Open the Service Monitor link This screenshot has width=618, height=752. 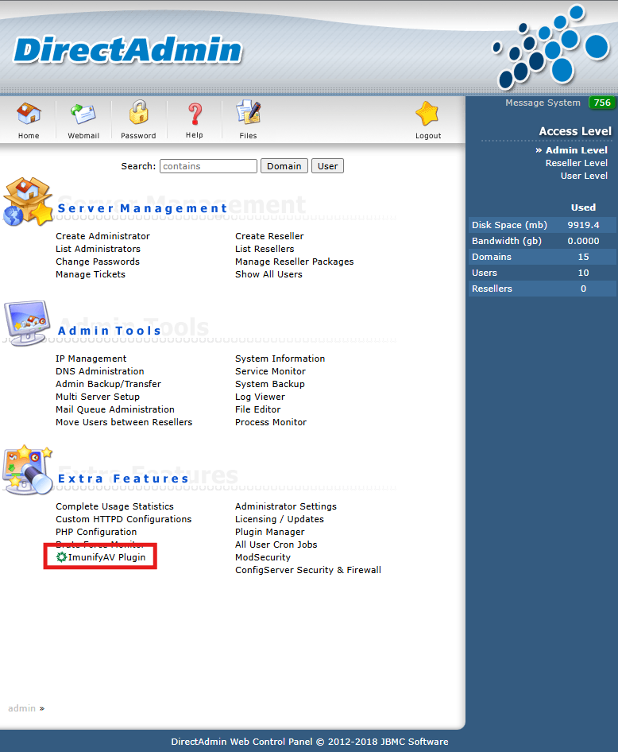coord(270,371)
